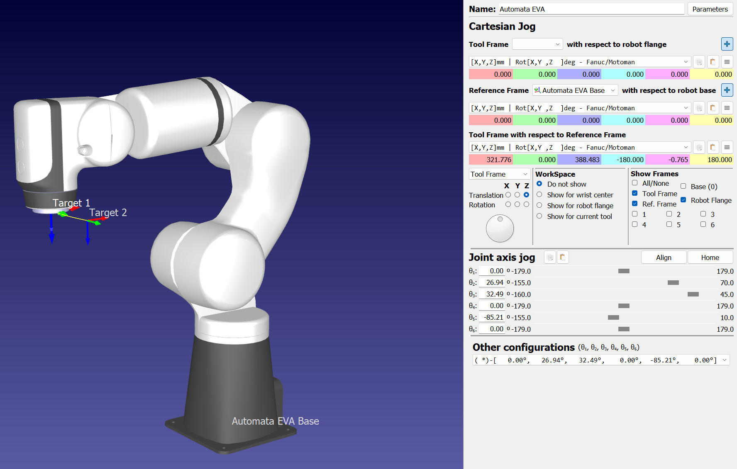Select Translation X radio button
The image size is (737, 469).
click(508, 195)
